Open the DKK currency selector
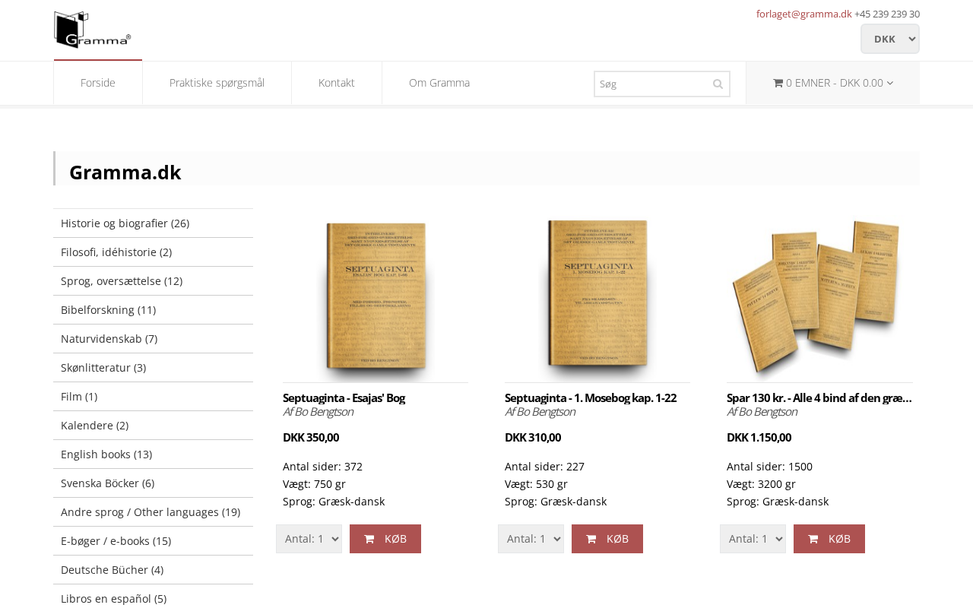This screenshot has height=608, width=973. pyautogui.click(x=890, y=39)
